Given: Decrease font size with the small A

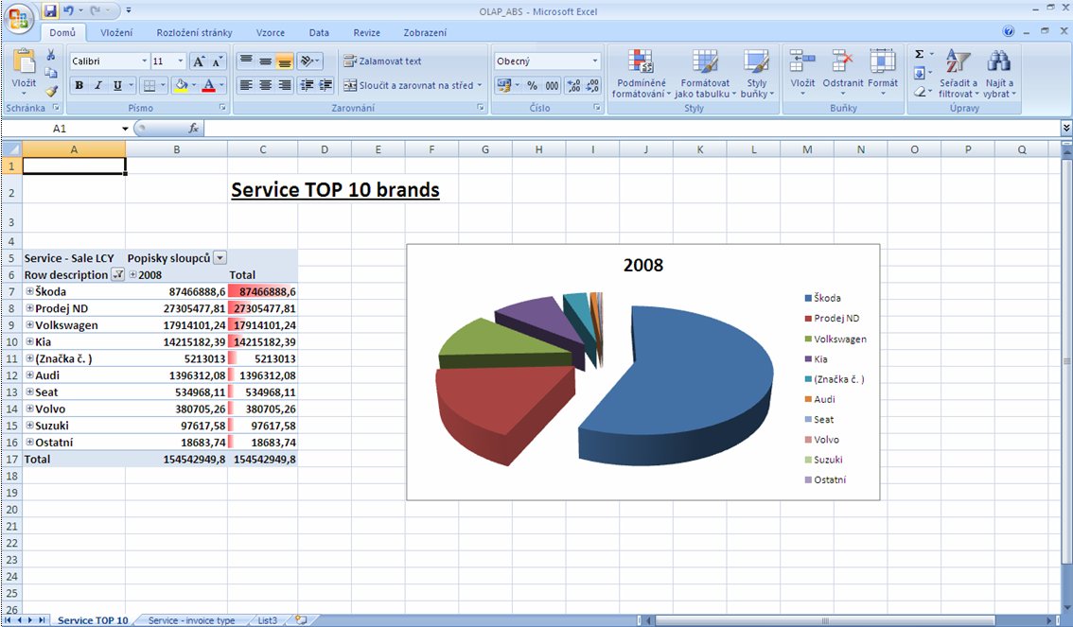Looking at the screenshot, I should pyautogui.click(x=217, y=61).
